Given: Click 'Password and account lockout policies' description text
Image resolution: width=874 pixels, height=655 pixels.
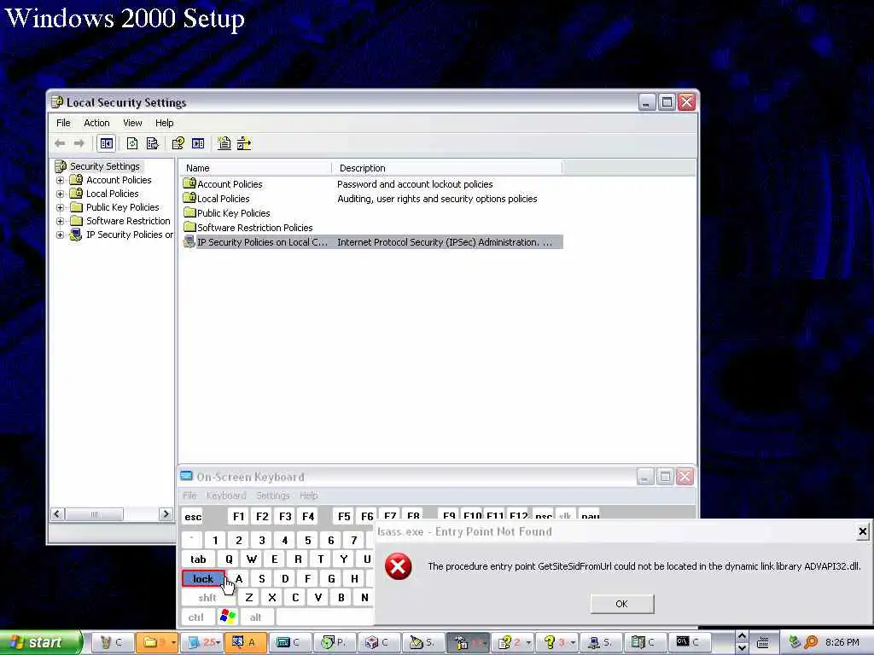Looking at the screenshot, I should tap(415, 184).
